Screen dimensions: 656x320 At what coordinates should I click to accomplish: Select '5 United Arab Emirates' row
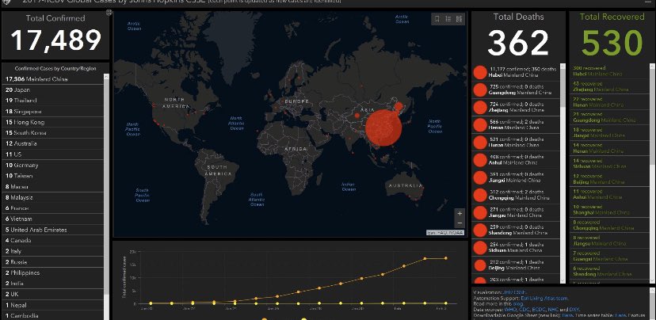point(53,230)
